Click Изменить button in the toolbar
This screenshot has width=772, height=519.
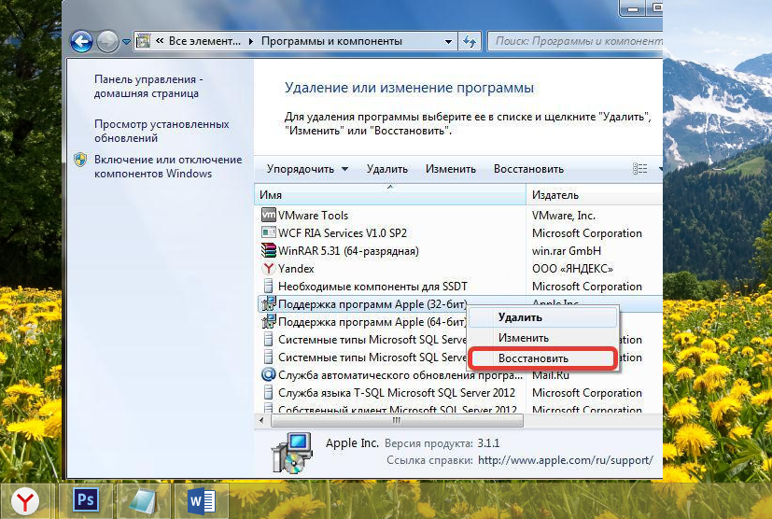(451, 169)
